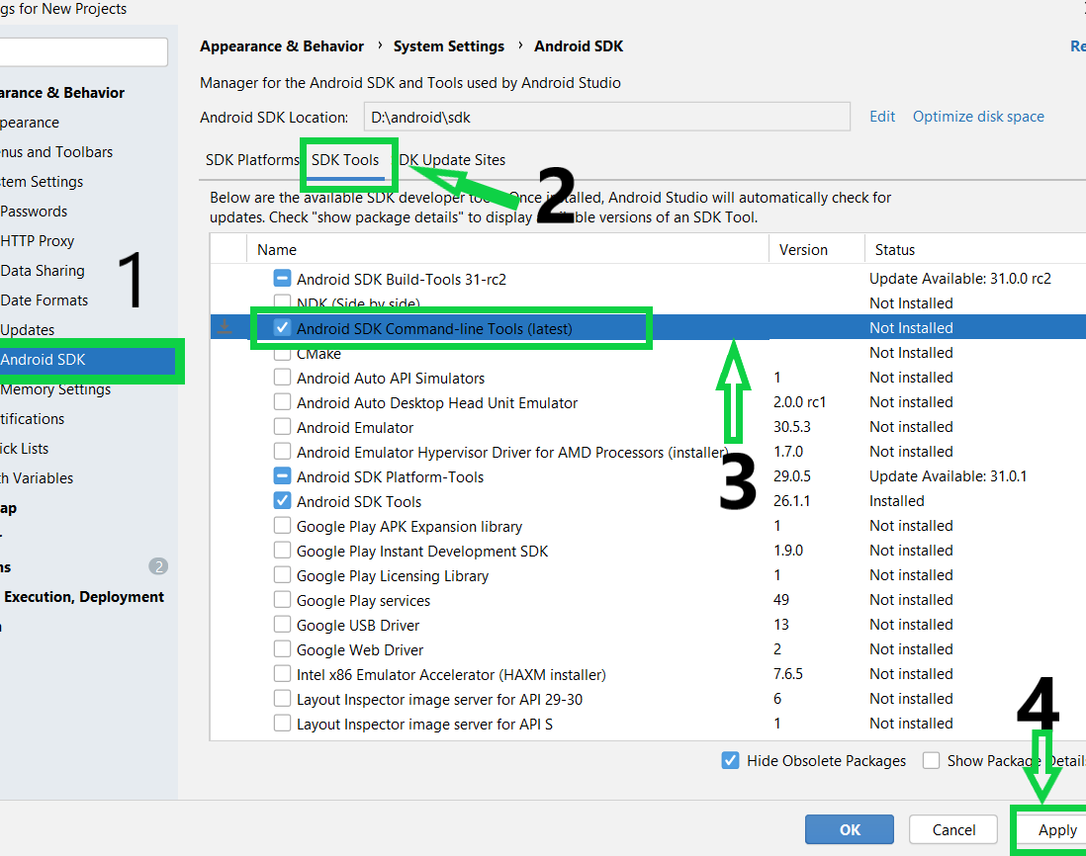Check Google Play APK Expansion library

click(282, 526)
